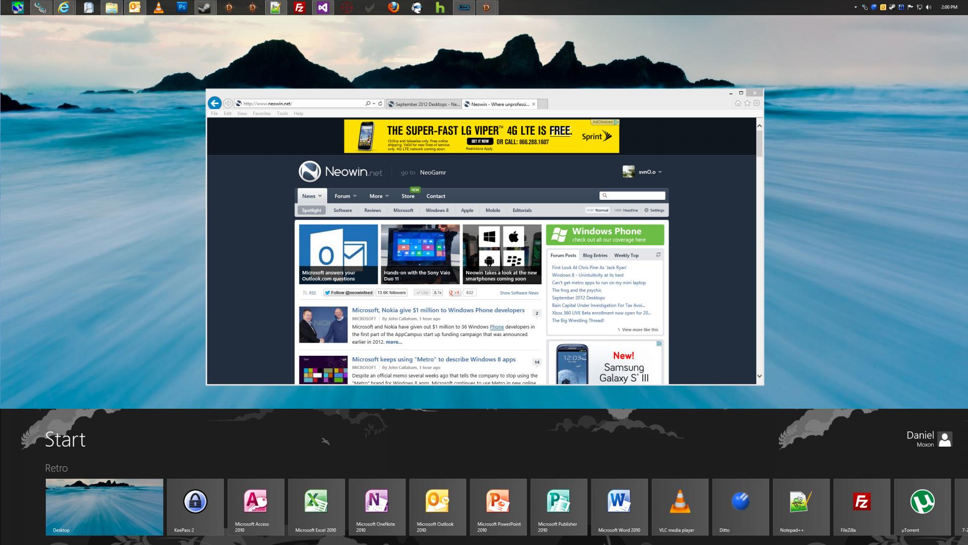This screenshot has height=545, width=968.
Task: Open Microsoft Excel 2010 tile
Action: [317, 507]
